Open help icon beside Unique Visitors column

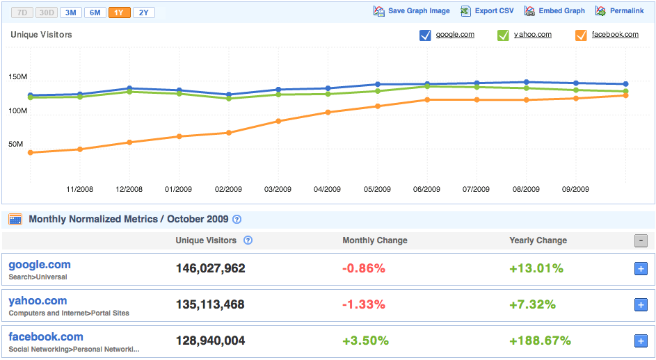click(x=248, y=240)
